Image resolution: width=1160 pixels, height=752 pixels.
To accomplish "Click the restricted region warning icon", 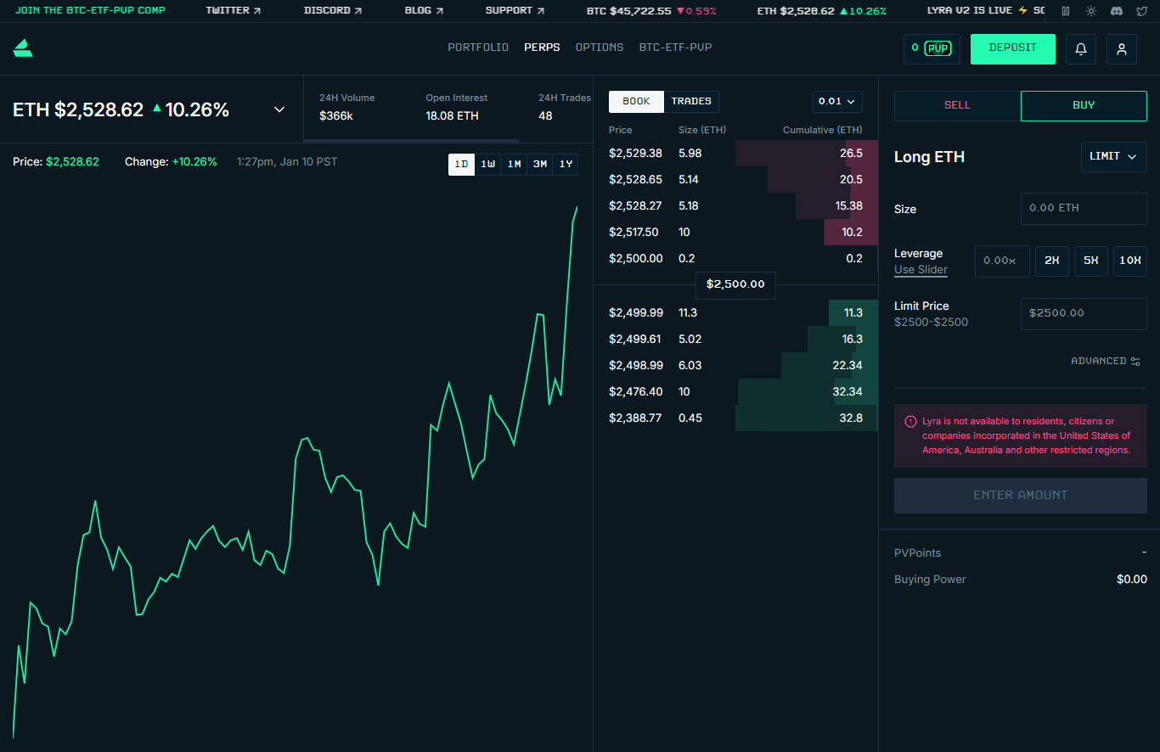I will (910, 421).
